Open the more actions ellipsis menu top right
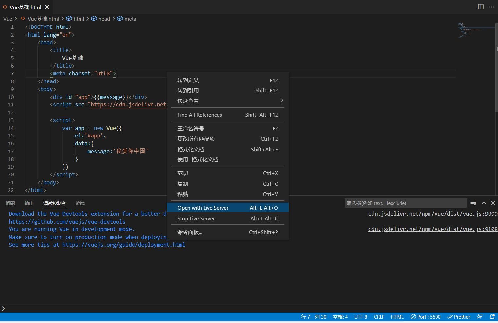 (x=492, y=7)
